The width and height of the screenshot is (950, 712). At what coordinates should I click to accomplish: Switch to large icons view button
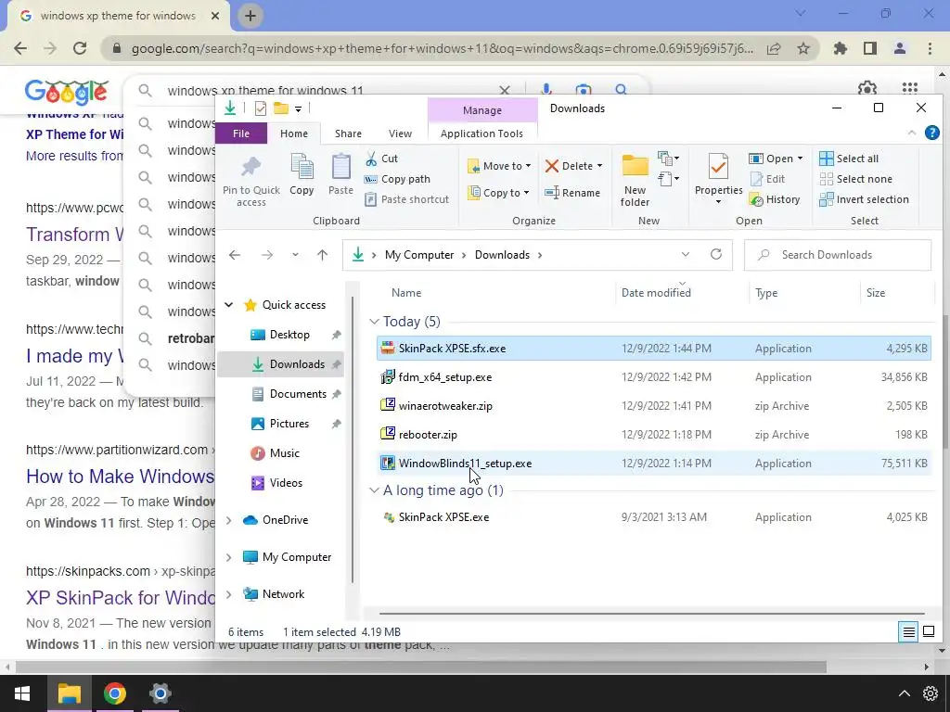[x=928, y=632]
